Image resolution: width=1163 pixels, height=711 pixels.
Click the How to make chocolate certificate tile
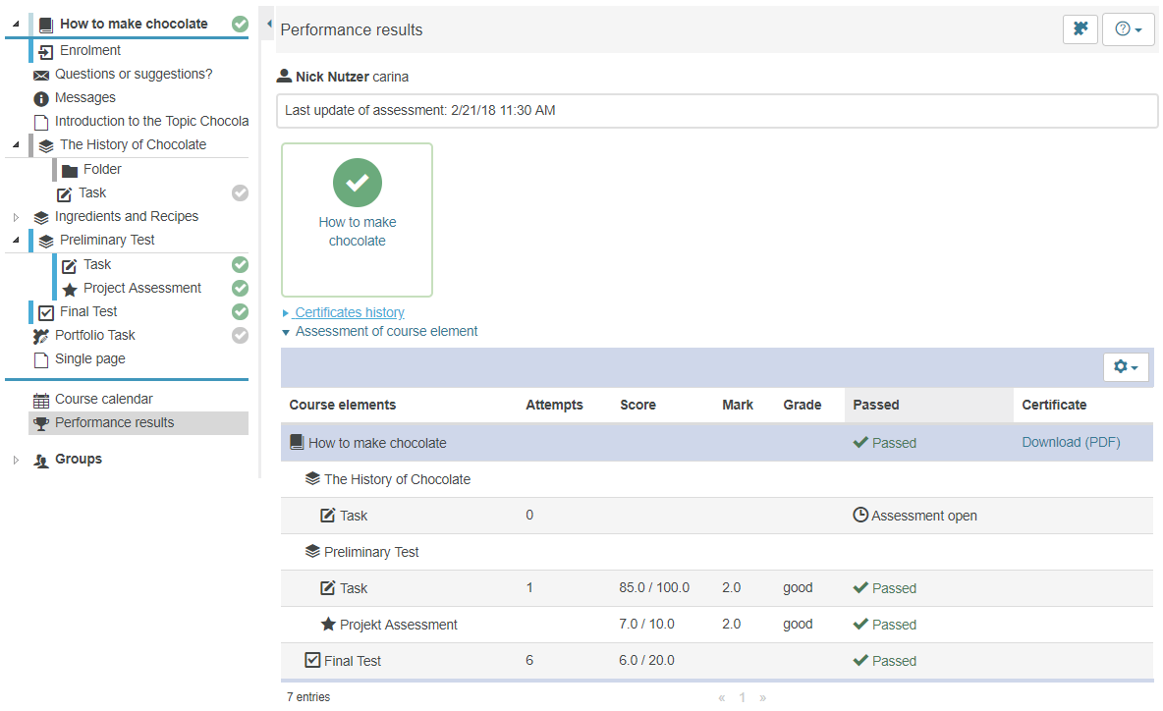[x=357, y=220]
